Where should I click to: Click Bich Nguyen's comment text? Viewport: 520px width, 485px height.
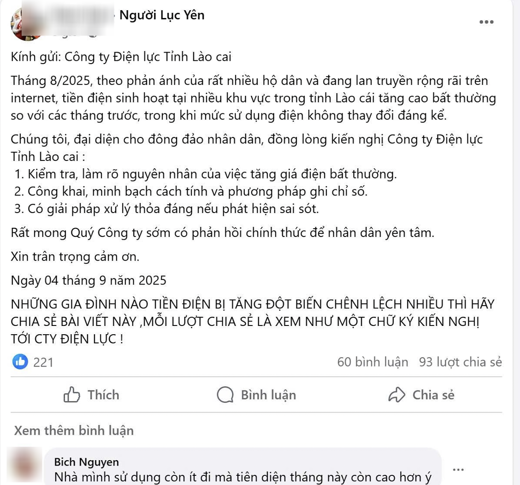[243, 477]
